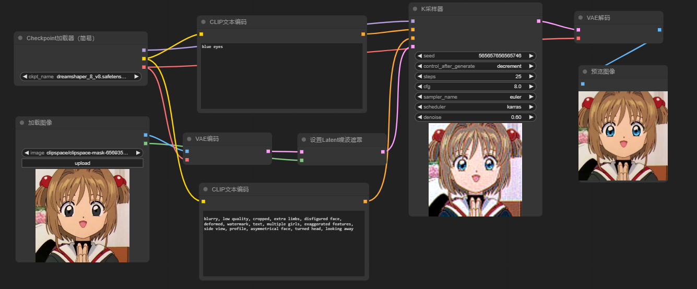Click the 预览图像 node's gray title dot
The image size is (697, 289).
pyautogui.click(x=585, y=71)
